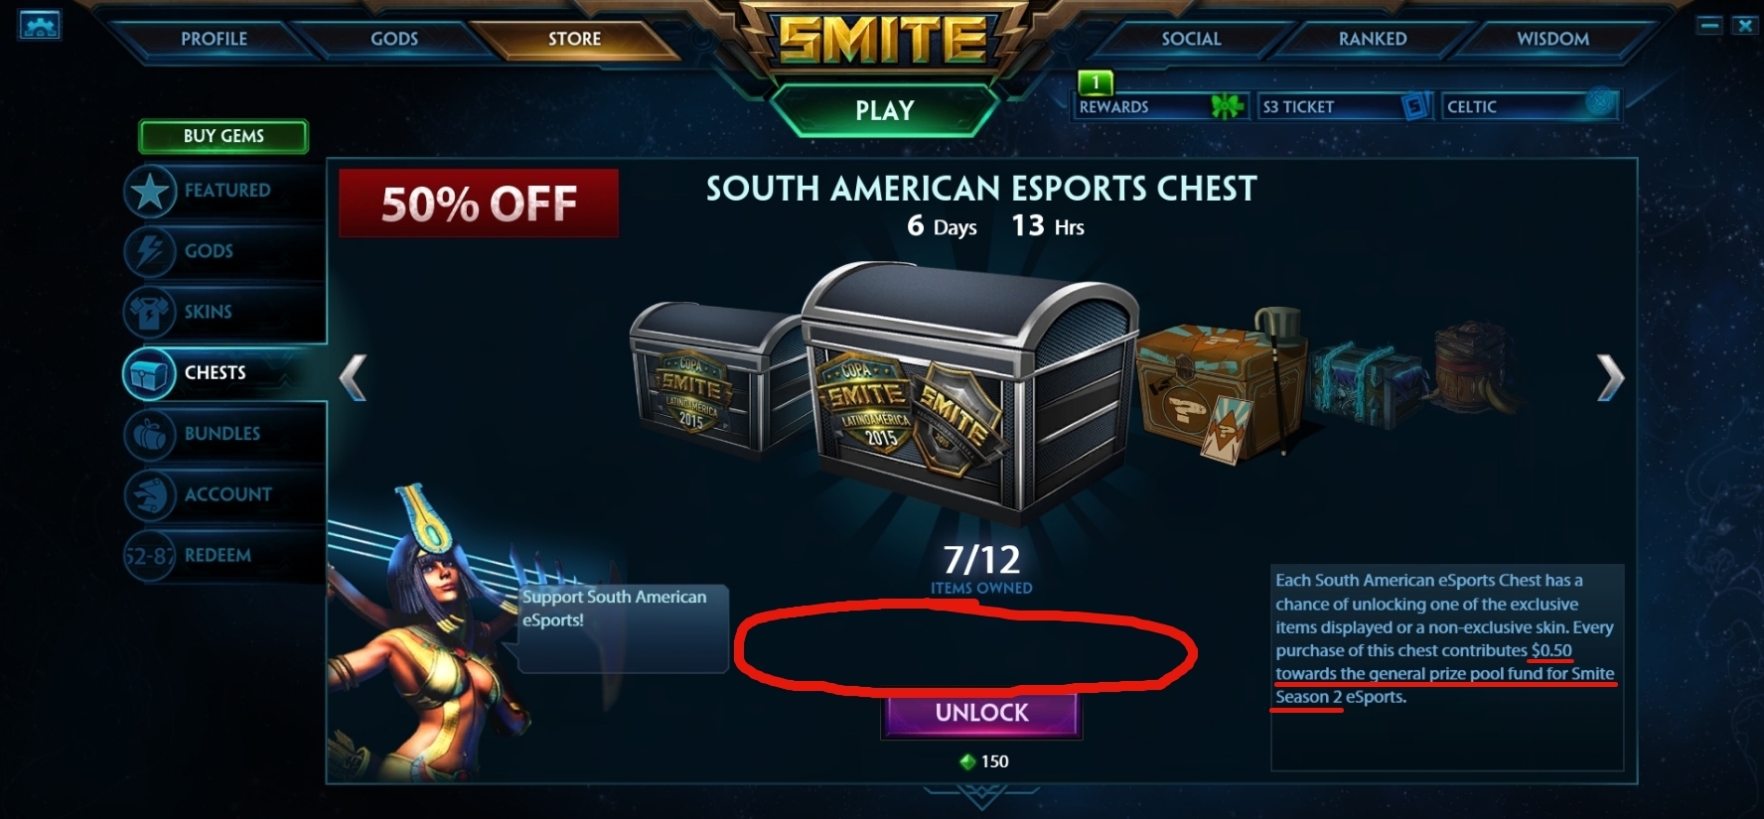Select the Gods lightning icon

pos(150,252)
